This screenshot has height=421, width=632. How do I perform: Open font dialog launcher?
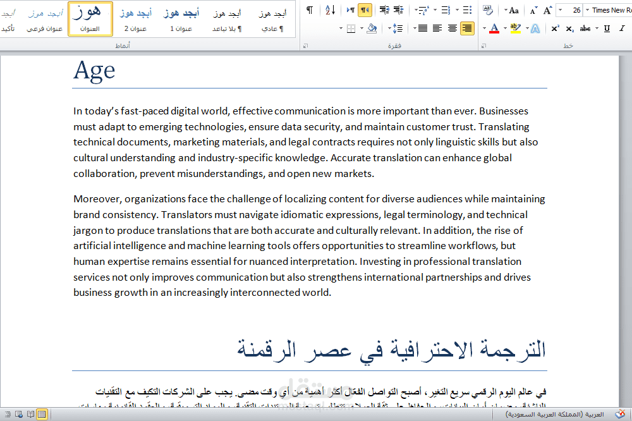pyautogui.click(x=483, y=46)
